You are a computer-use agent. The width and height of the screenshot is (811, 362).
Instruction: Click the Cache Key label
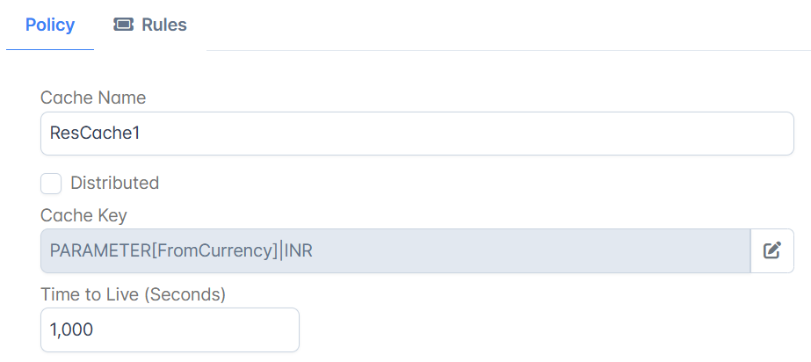[83, 215]
